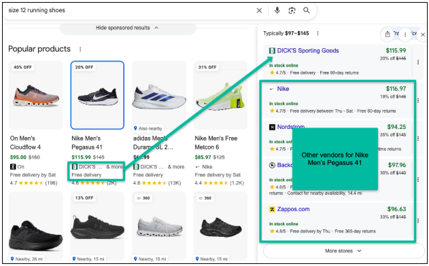Screen dimensions: 429x266
Task: Open the three-dot menu for Zappos.com offer
Action: pos(418,221)
